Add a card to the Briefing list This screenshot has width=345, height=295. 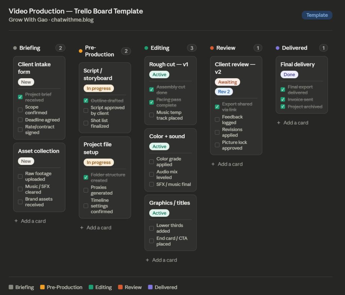30,221
